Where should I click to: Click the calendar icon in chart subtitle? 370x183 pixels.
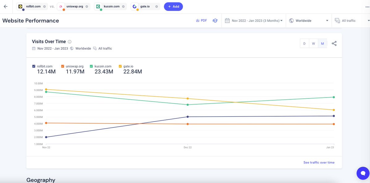34,48
